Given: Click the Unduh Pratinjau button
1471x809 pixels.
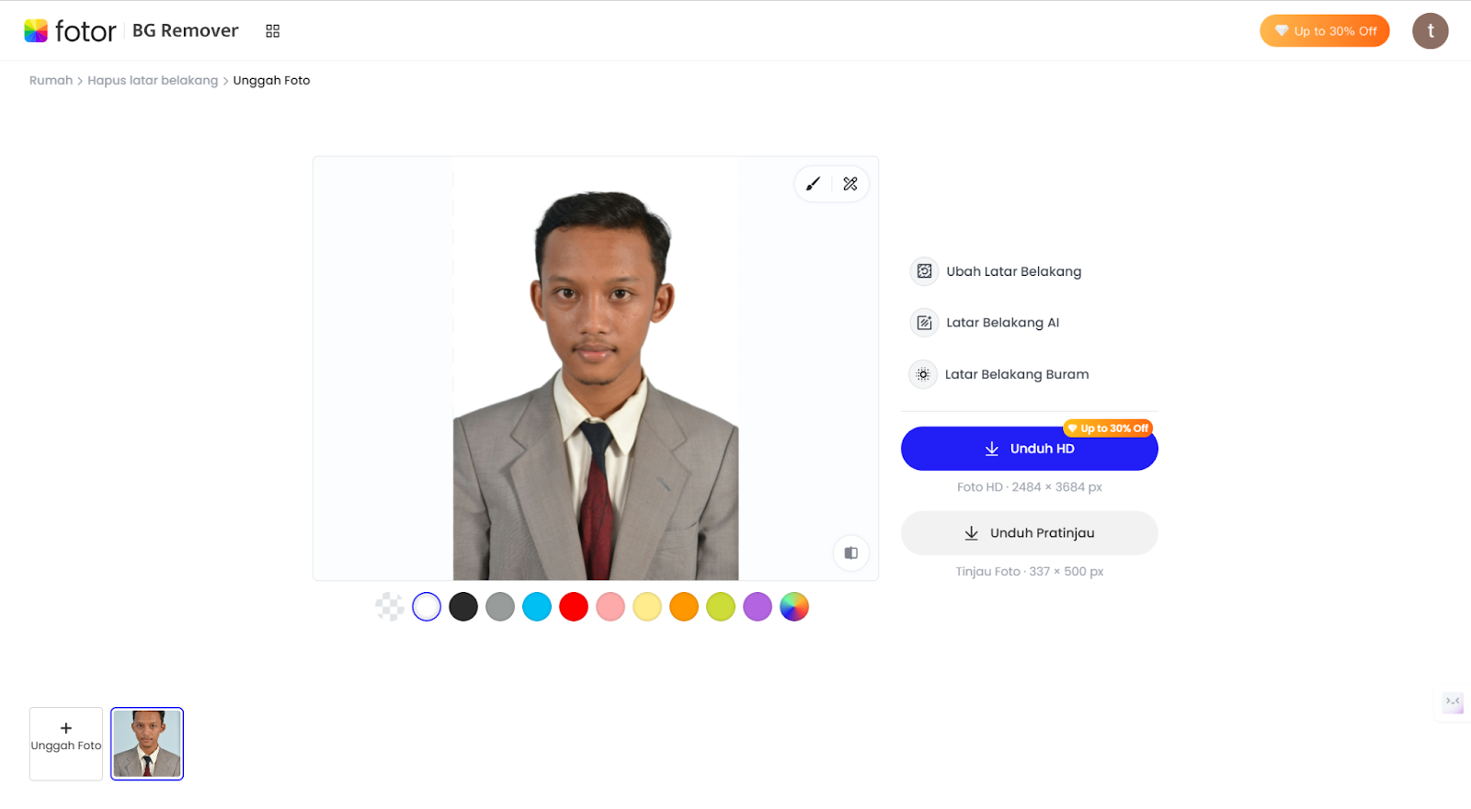Looking at the screenshot, I should (1030, 533).
